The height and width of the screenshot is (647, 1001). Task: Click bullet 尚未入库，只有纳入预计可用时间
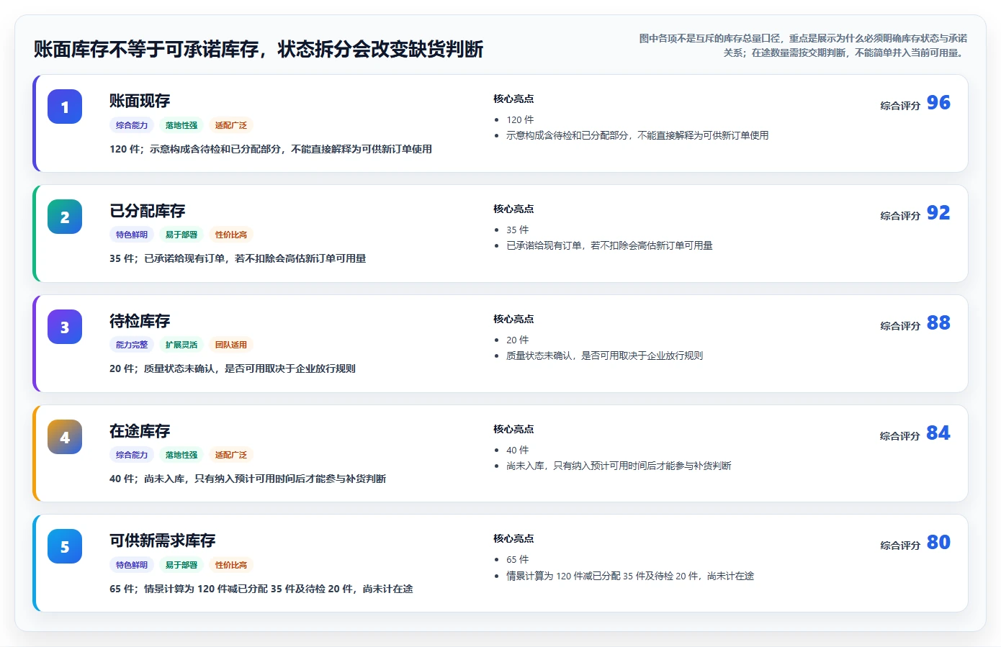tap(619, 466)
